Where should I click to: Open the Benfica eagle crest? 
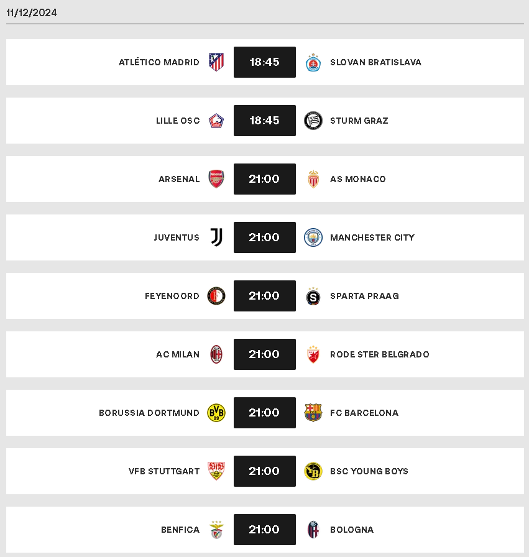(216, 530)
